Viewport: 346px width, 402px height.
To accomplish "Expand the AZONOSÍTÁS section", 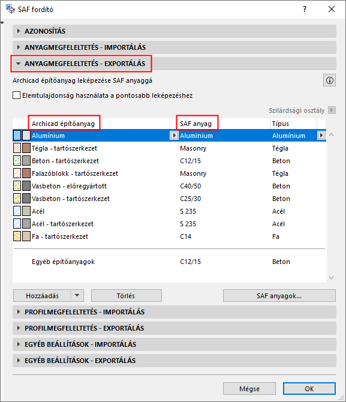I will pyautogui.click(x=174, y=31).
